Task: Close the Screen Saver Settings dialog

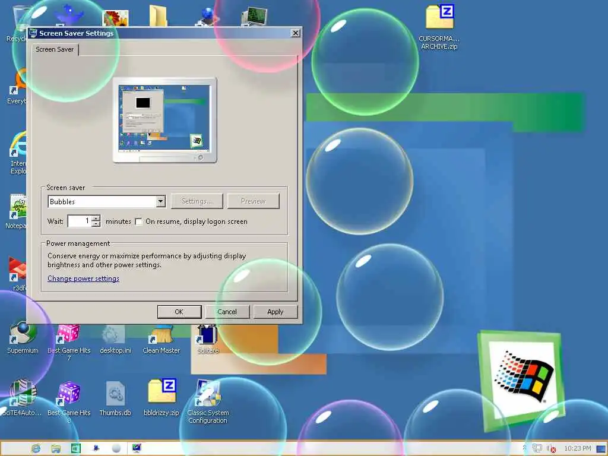Action: click(x=296, y=33)
